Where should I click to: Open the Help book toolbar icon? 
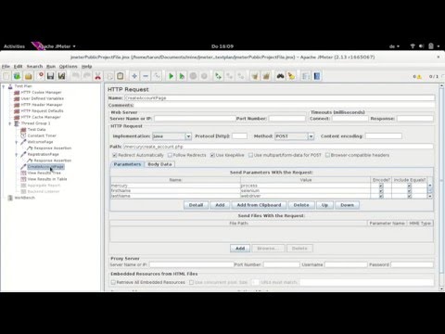point(317,76)
